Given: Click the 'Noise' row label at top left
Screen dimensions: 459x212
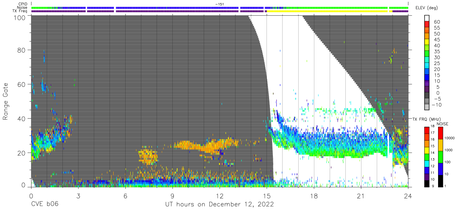Looking at the screenshot, I should coord(23,7).
